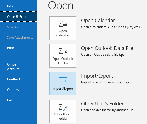Screen dimensions: 147x124
Task: Click the Import/Export arrows icon
Action: pyautogui.click(x=63, y=79)
